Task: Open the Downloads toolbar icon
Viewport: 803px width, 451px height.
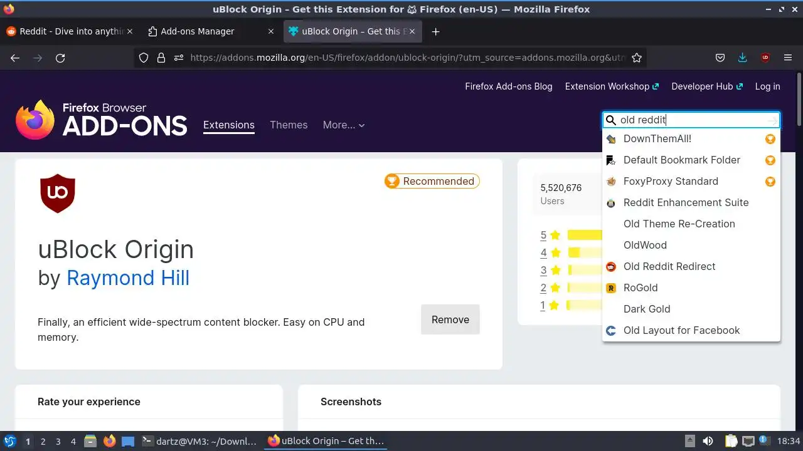Action: [743, 58]
